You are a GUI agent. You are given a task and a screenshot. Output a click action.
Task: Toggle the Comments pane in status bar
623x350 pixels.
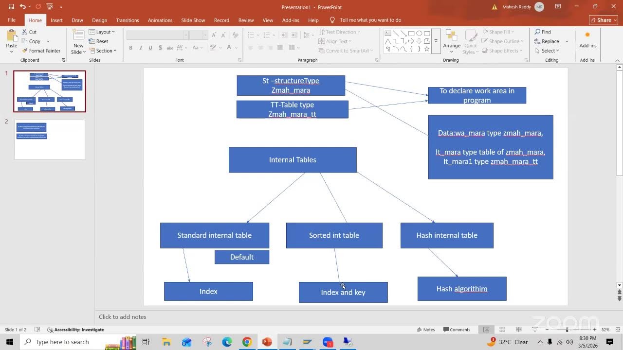point(457,330)
